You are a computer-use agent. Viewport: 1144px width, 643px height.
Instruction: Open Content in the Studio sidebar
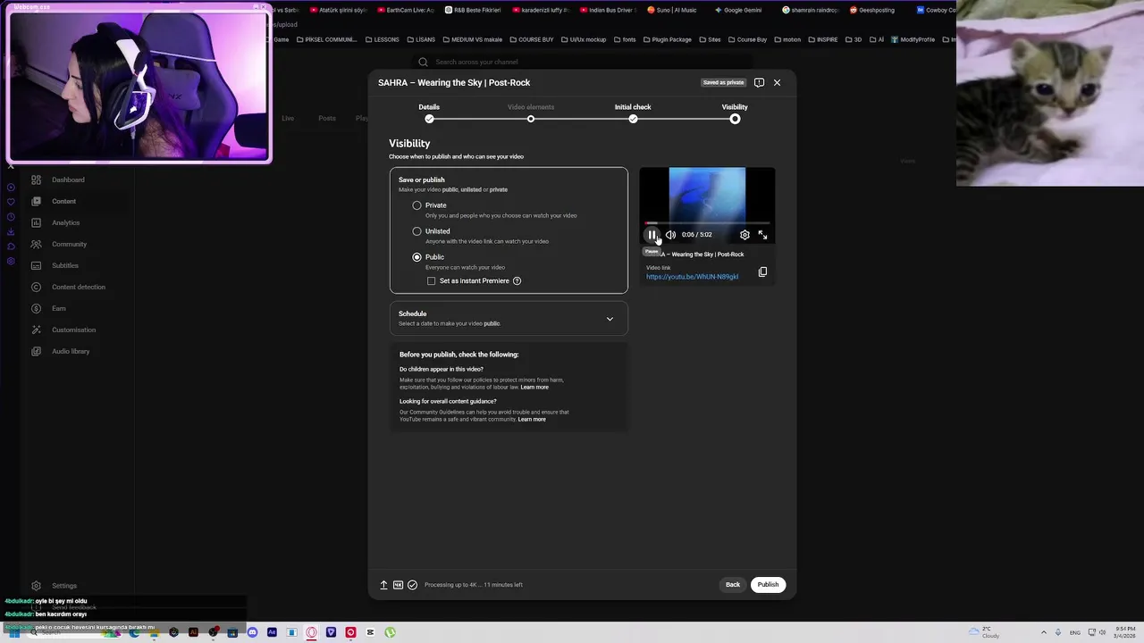tap(63, 201)
